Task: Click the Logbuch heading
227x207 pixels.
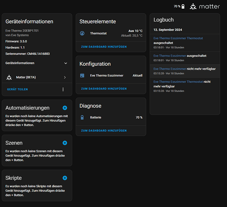Action: click(x=164, y=20)
